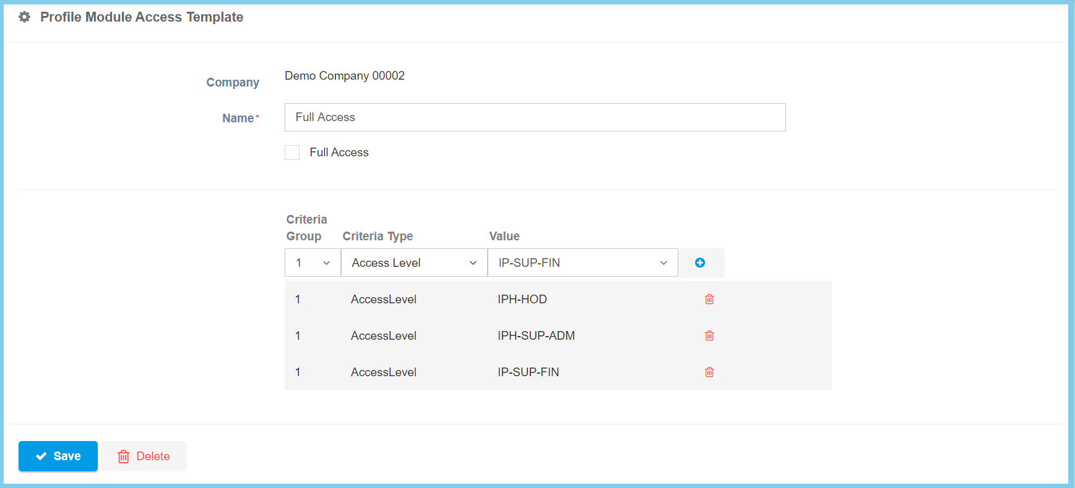The width and height of the screenshot is (1075, 488).
Task: Click the Profile Module Access Template heading
Action: (142, 17)
